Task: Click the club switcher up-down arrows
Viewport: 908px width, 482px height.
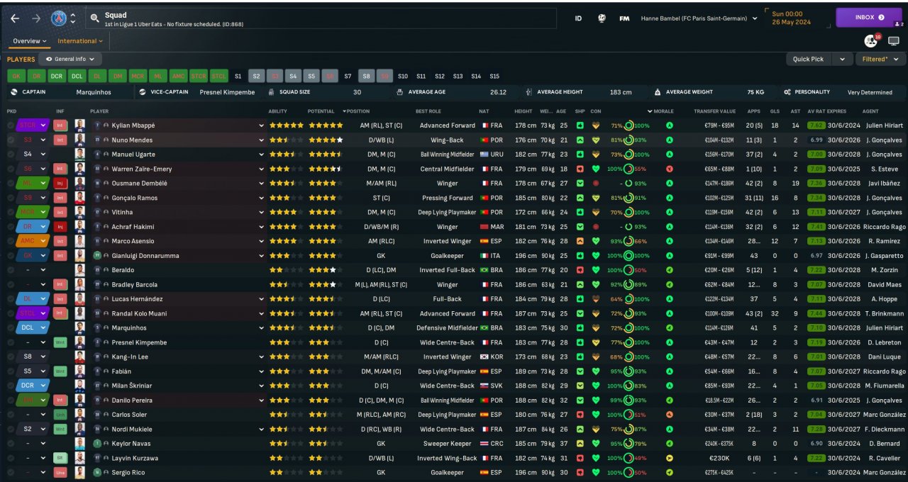Action: coord(72,18)
